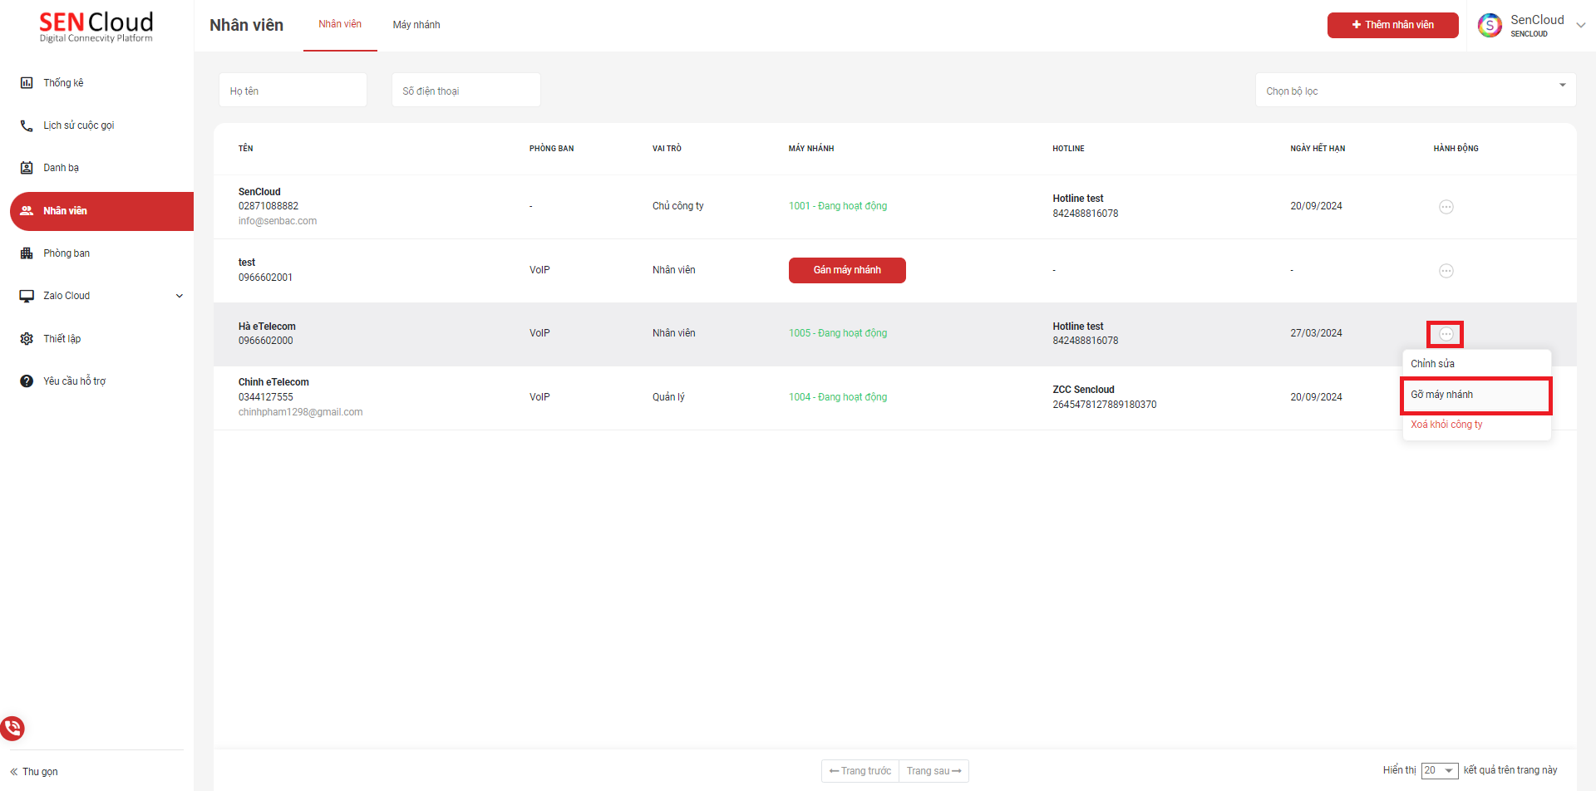Expand the Zalo Cloud sidebar submenu

[x=179, y=296]
